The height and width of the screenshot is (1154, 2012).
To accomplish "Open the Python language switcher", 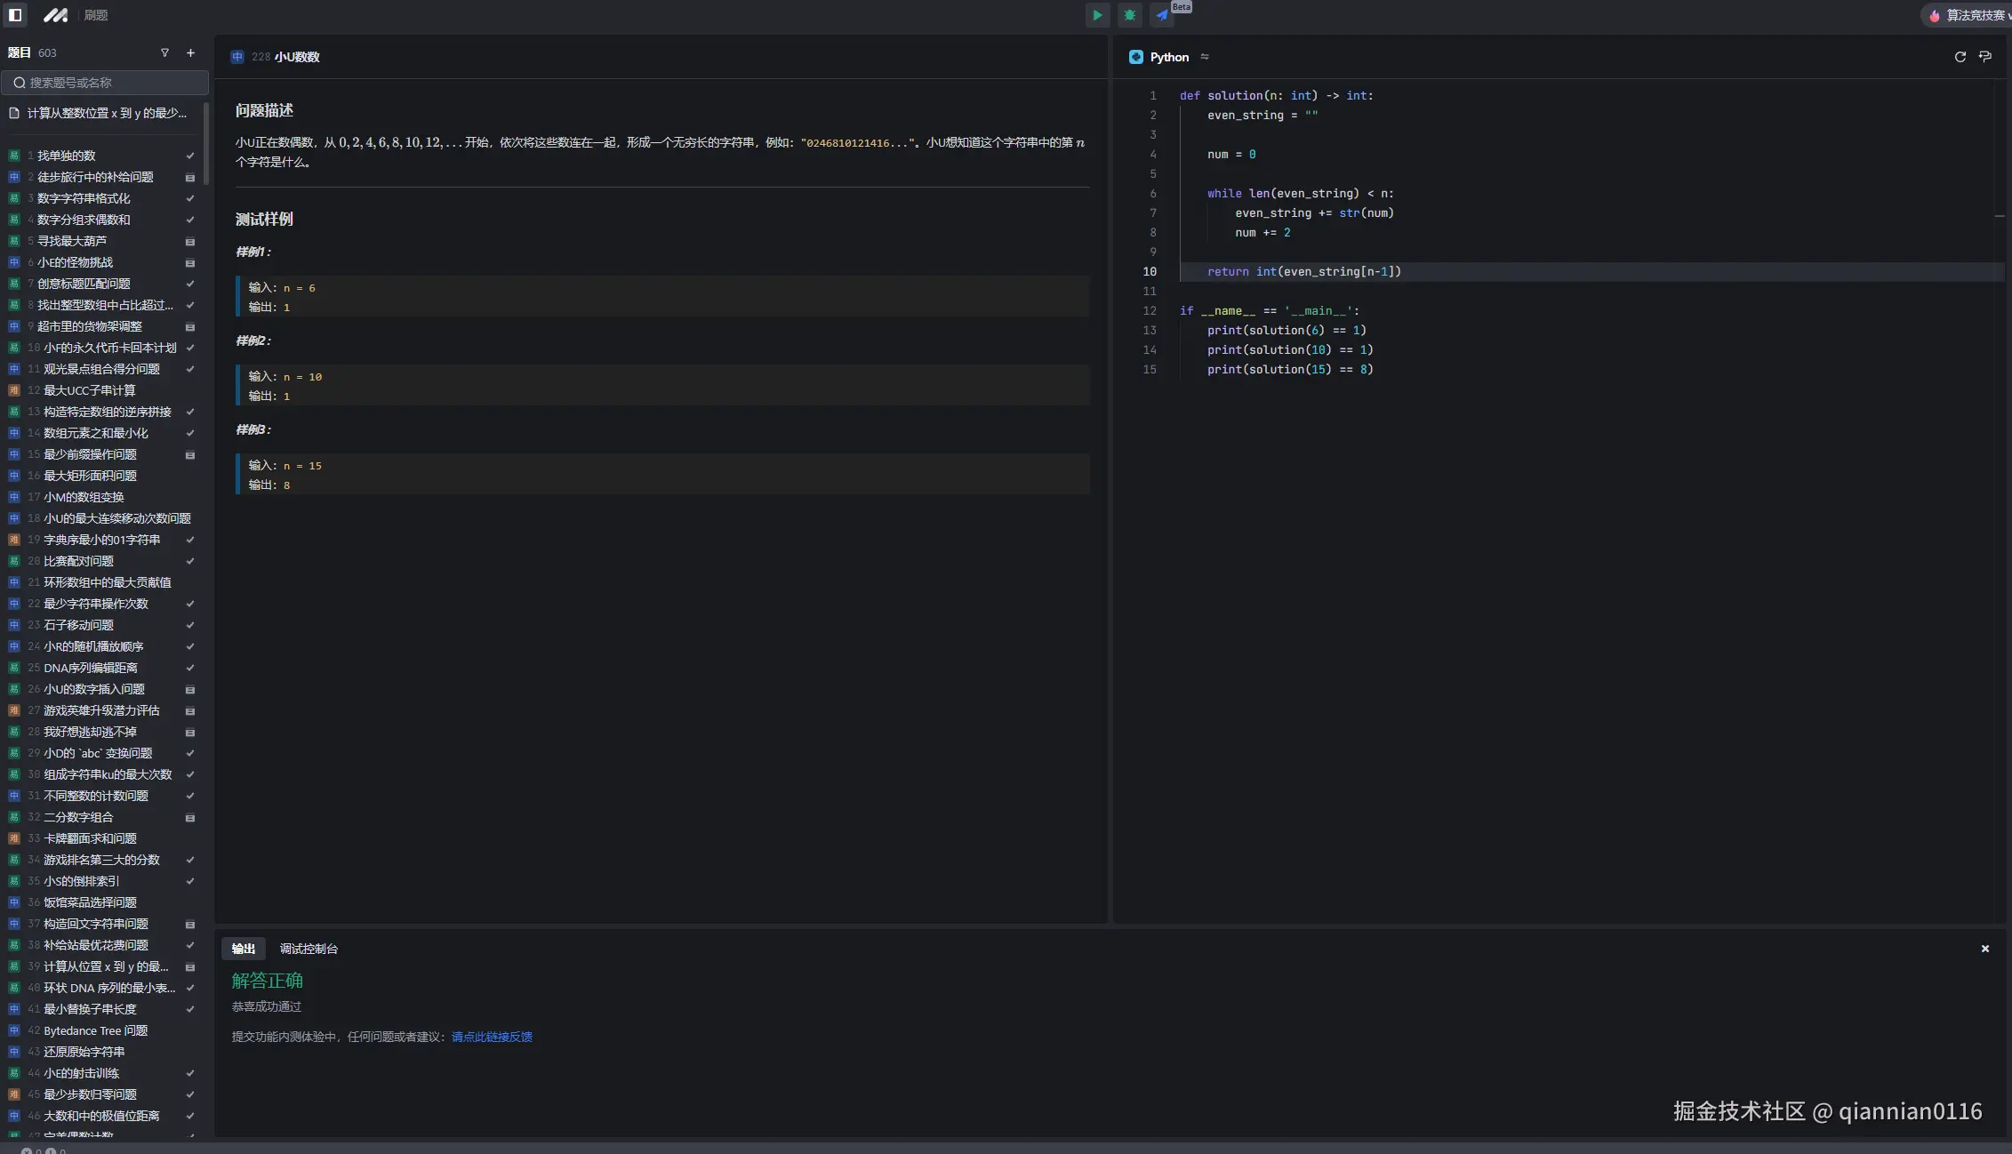I will (x=1169, y=57).
